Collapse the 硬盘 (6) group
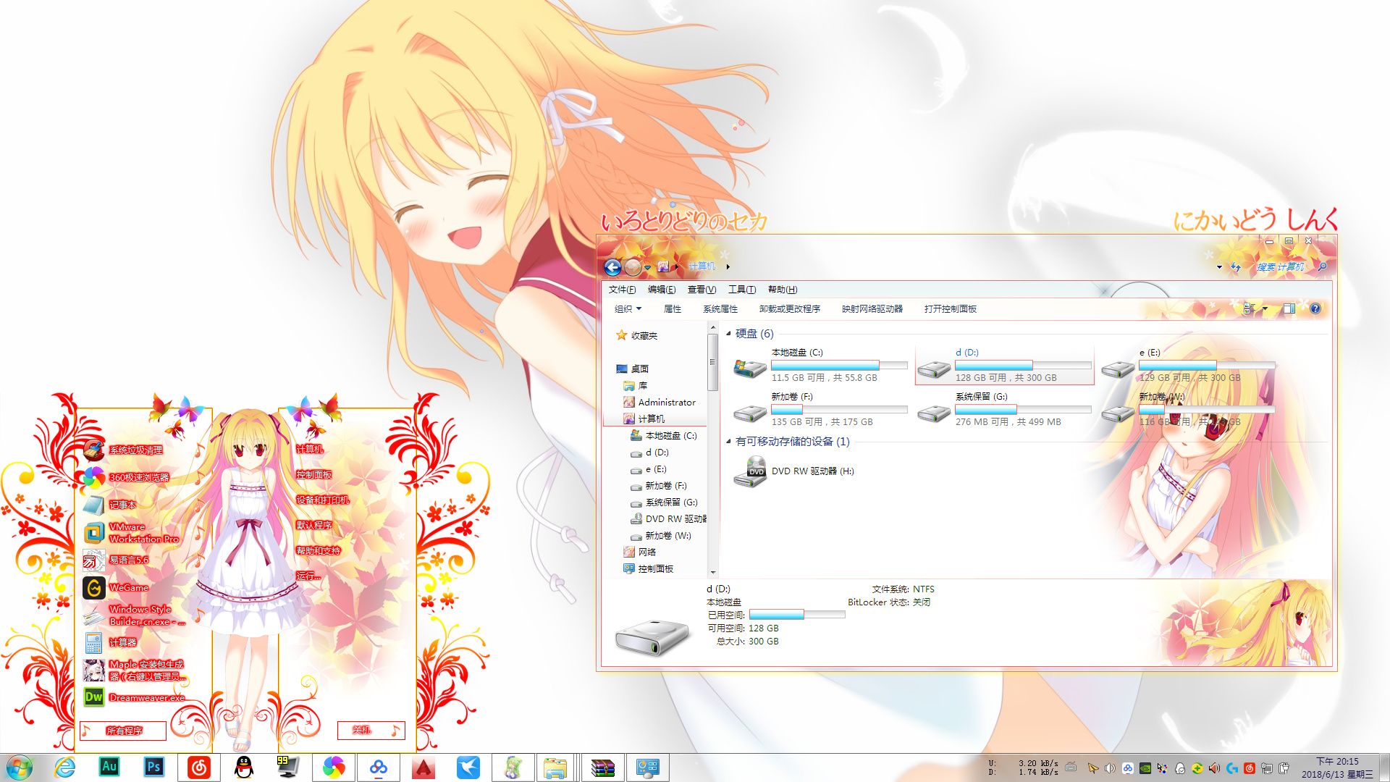 pyautogui.click(x=729, y=334)
